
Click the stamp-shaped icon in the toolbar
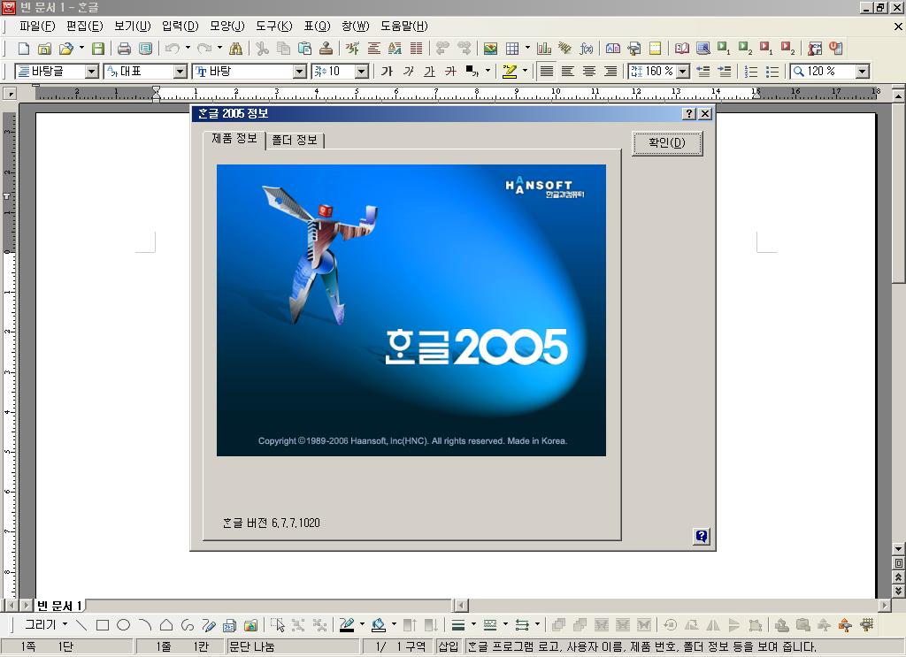tap(326, 49)
